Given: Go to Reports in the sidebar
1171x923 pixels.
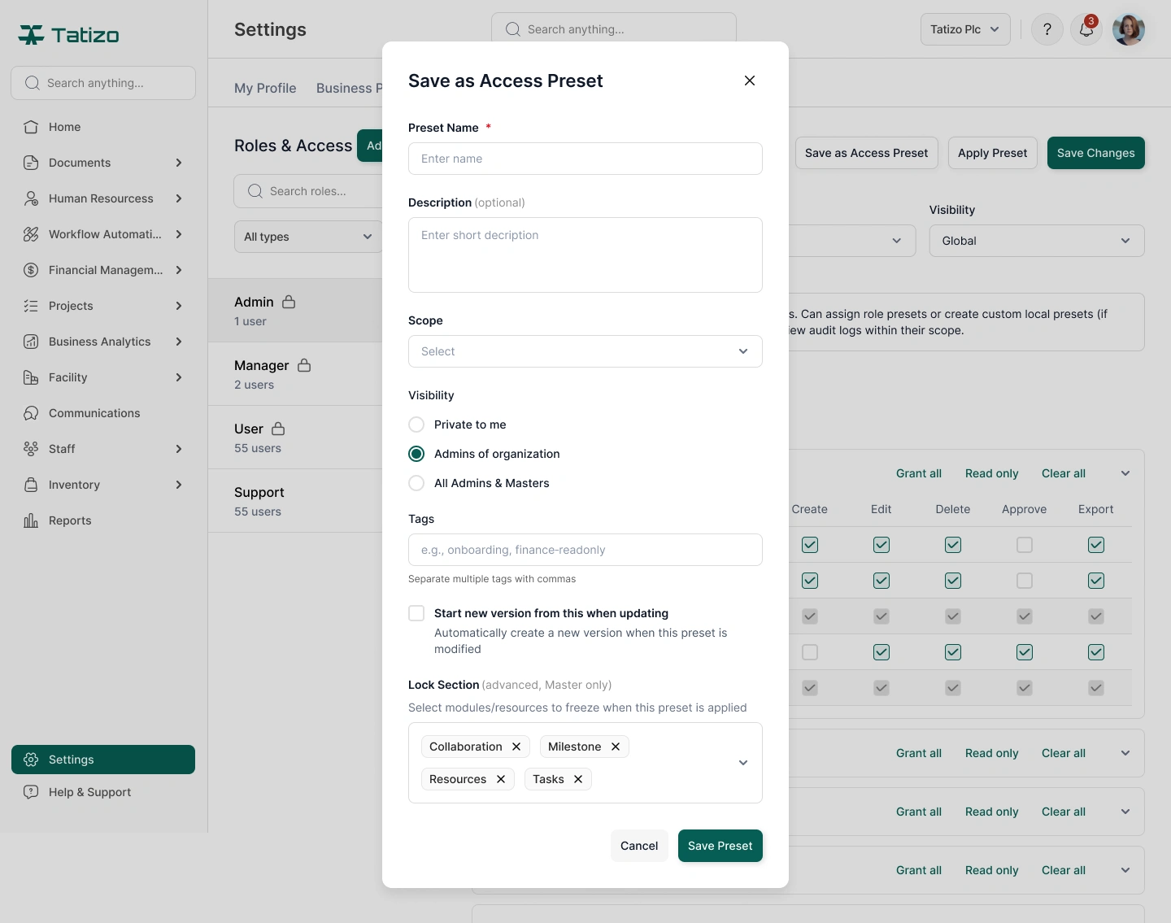Looking at the screenshot, I should pos(70,520).
